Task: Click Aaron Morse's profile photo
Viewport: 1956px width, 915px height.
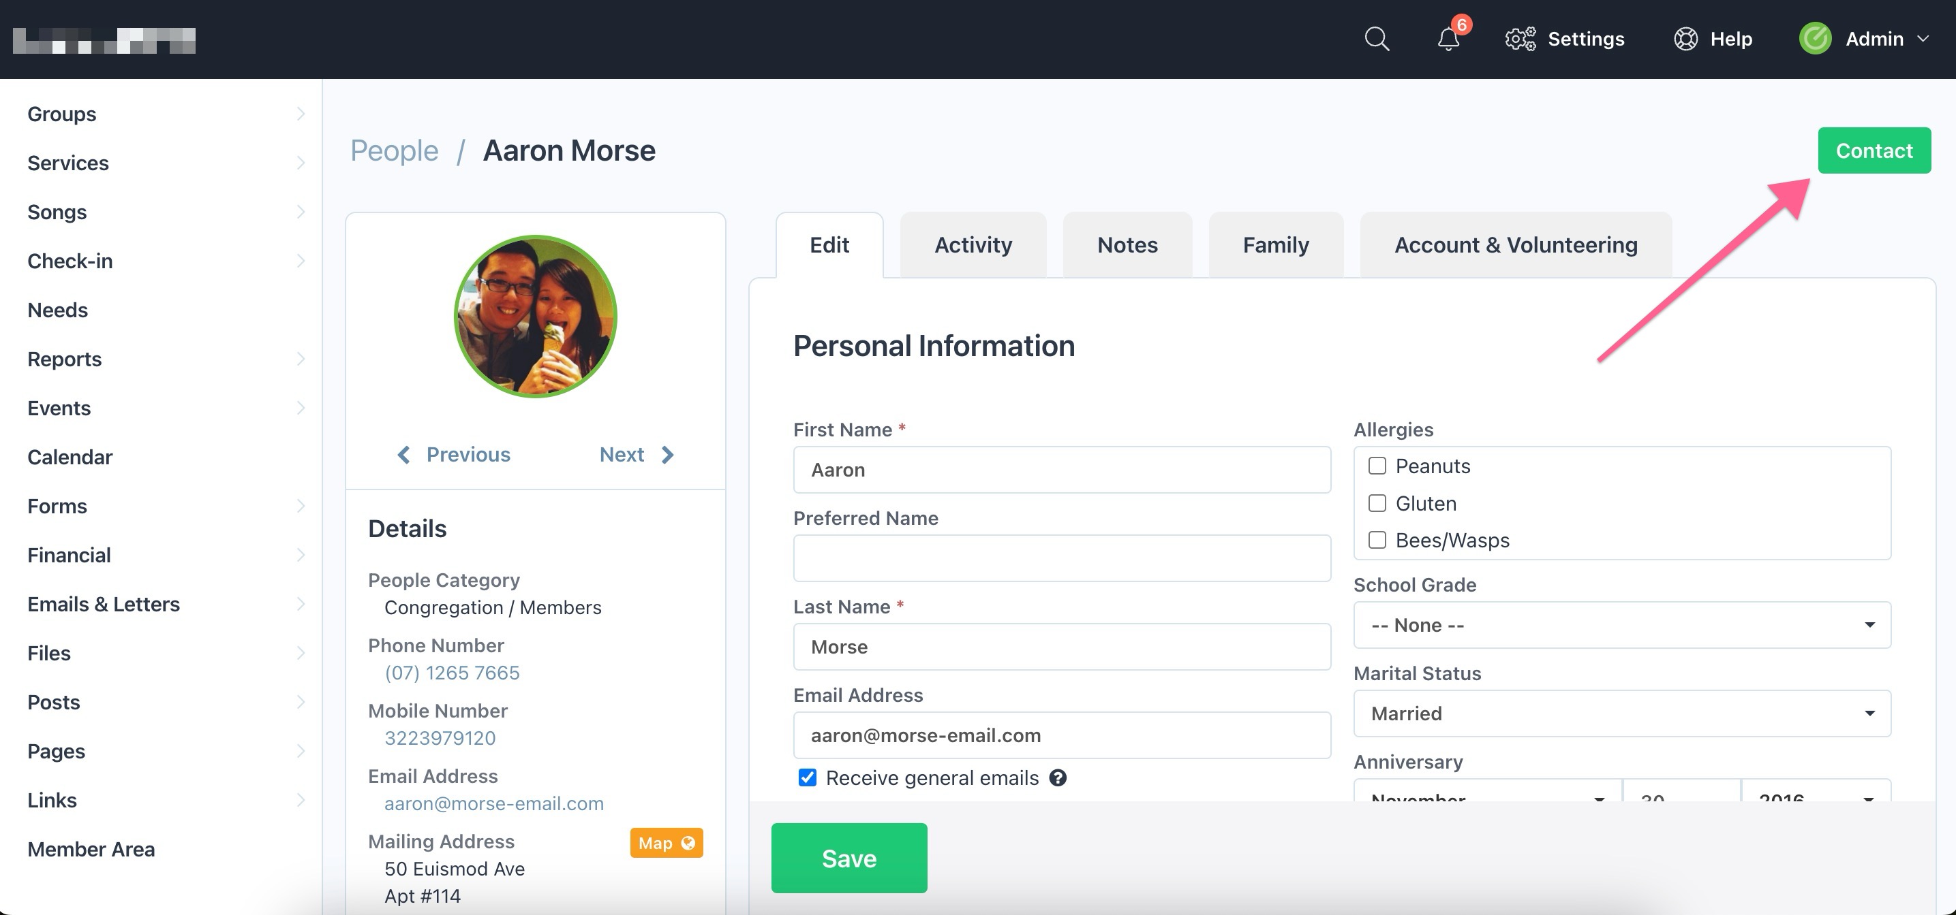Action: [x=535, y=317]
